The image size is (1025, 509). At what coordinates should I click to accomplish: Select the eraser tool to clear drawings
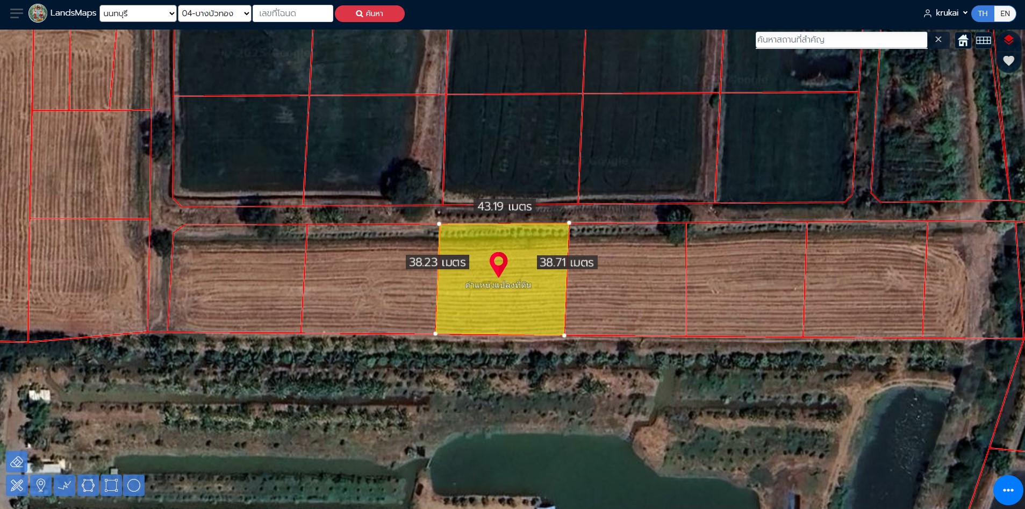(x=17, y=462)
